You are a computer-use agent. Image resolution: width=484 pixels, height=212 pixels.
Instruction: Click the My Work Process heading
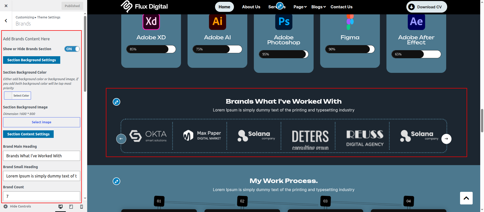click(x=284, y=181)
